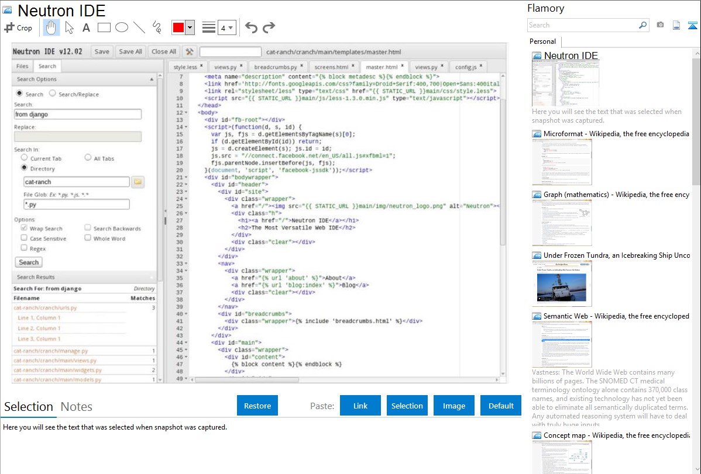Fold code at line 12 body

pyautogui.click(x=186, y=113)
